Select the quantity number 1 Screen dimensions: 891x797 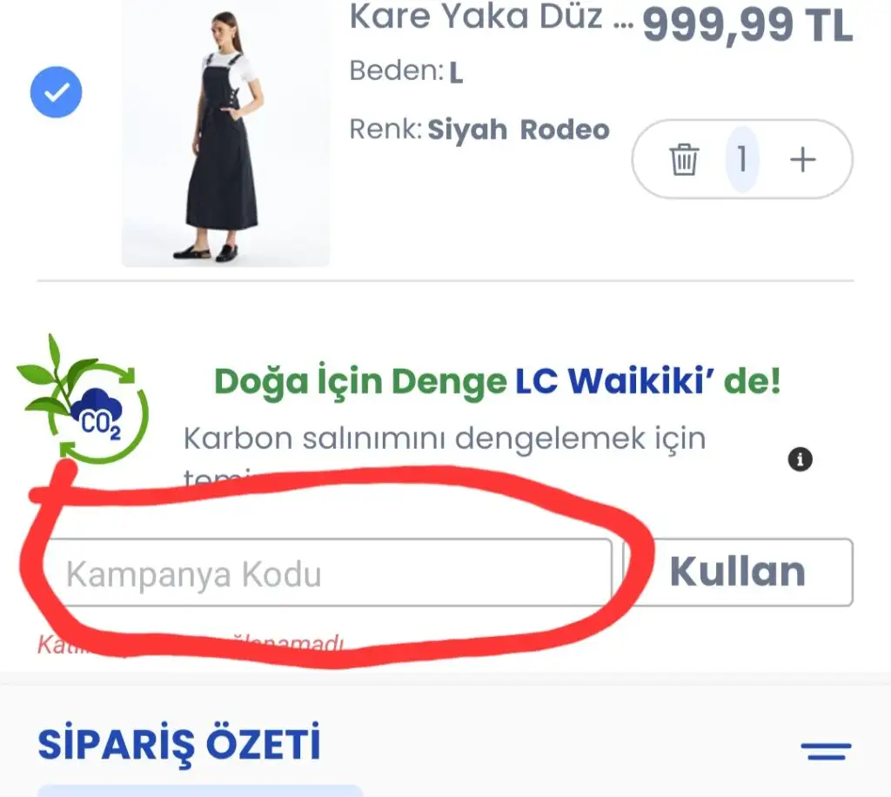tap(742, 159)
